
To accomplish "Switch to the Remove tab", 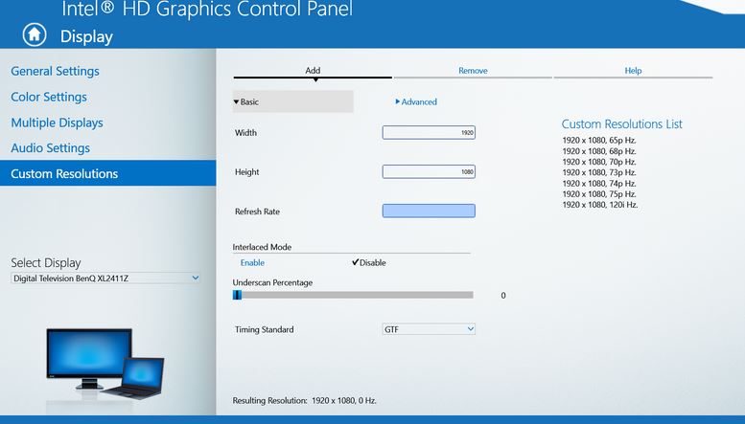I will (473, 70).
